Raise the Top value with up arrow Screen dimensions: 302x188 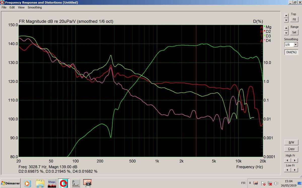[286, 15]
